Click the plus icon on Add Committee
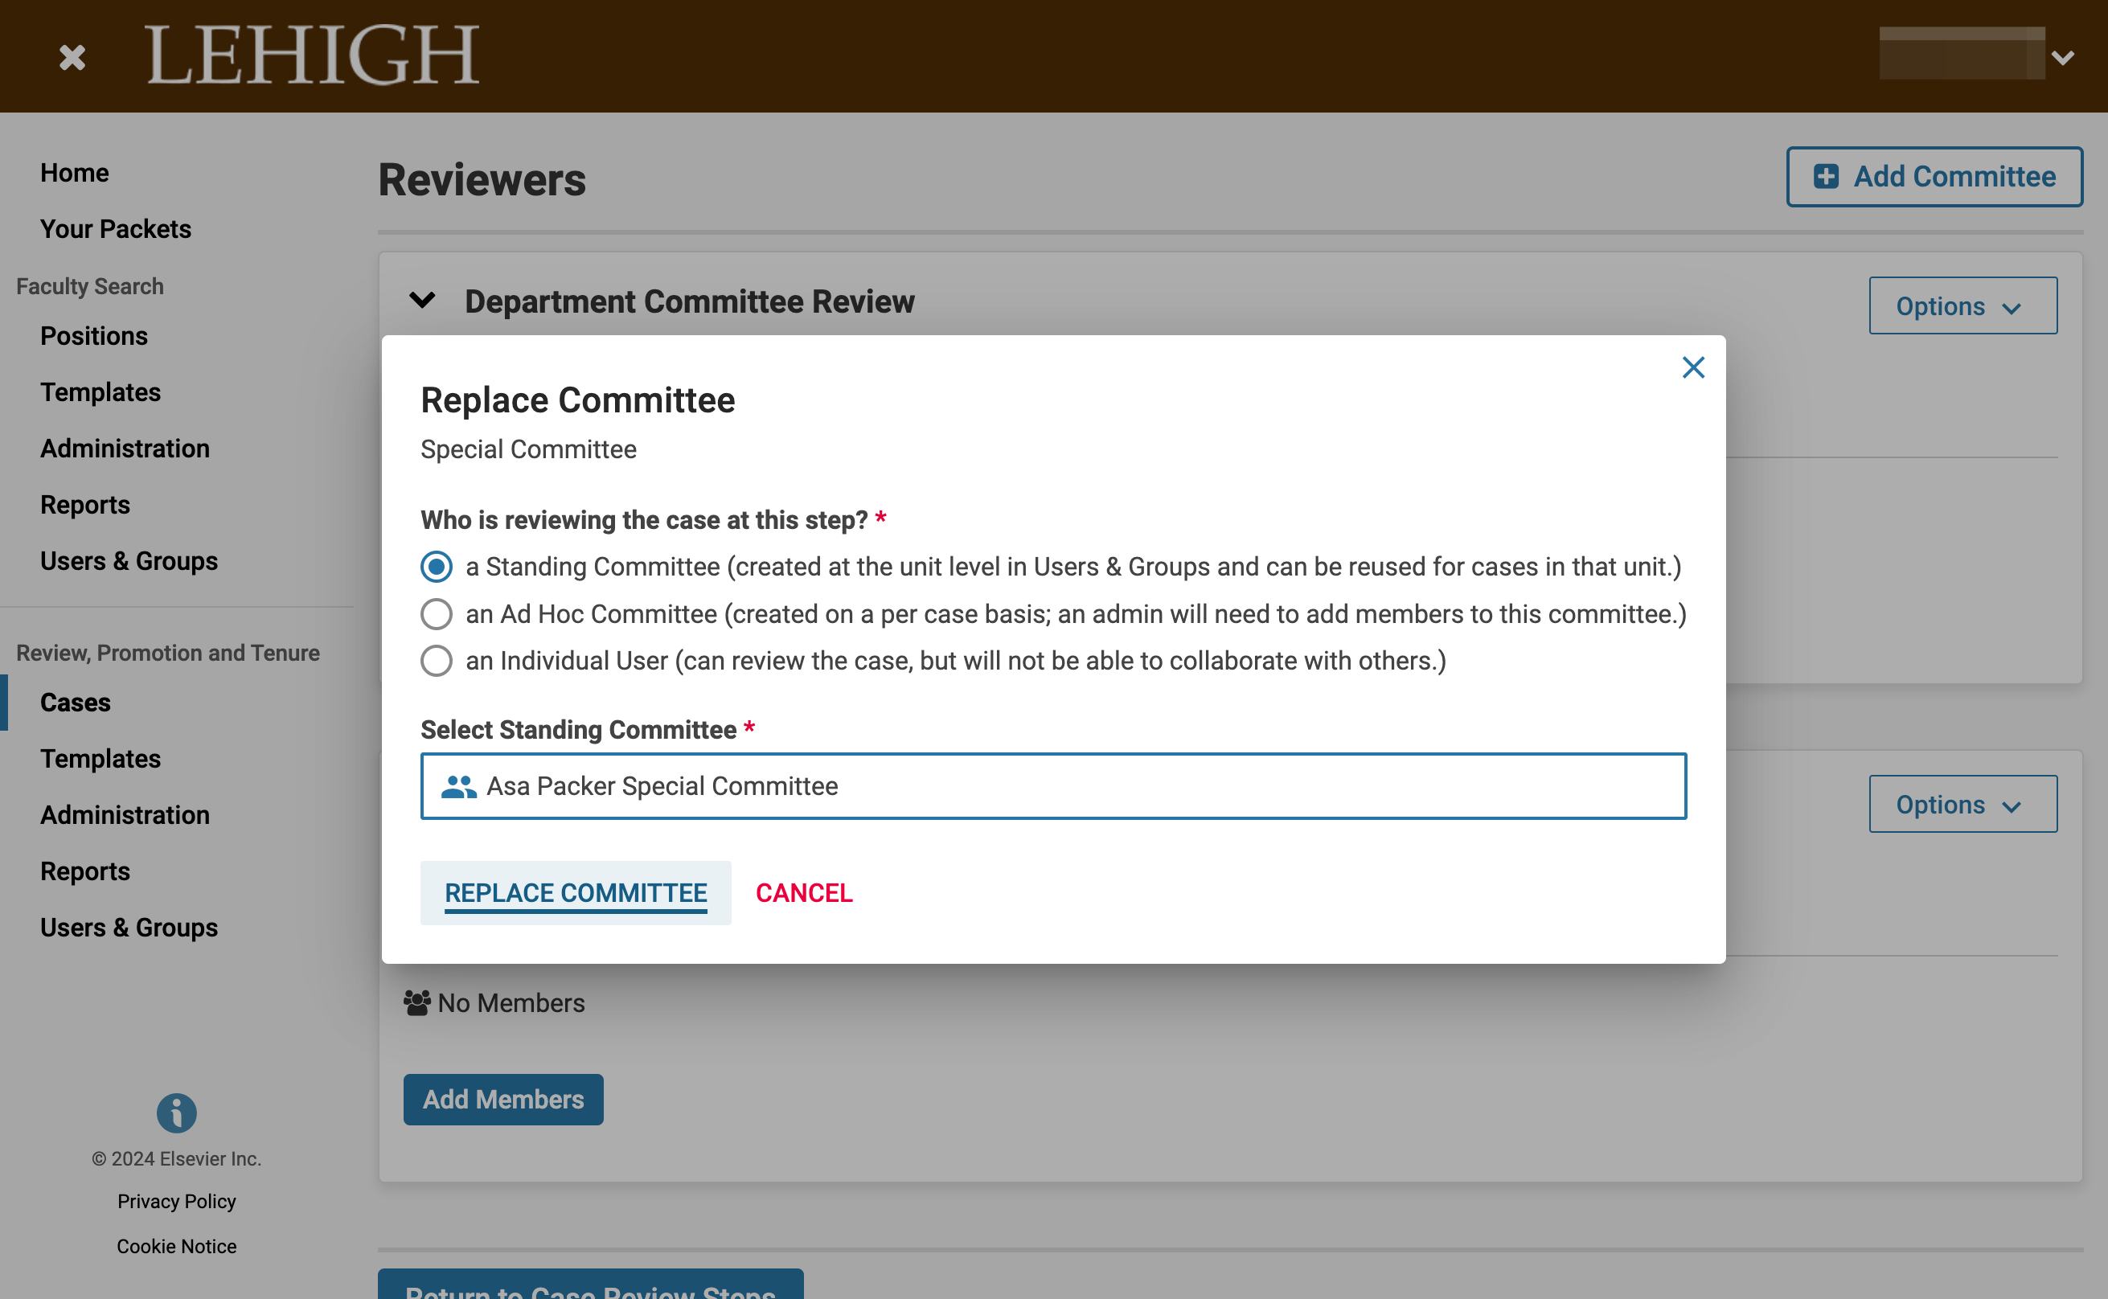This screenshot has width=2108, height=1299. (1825, 176)
